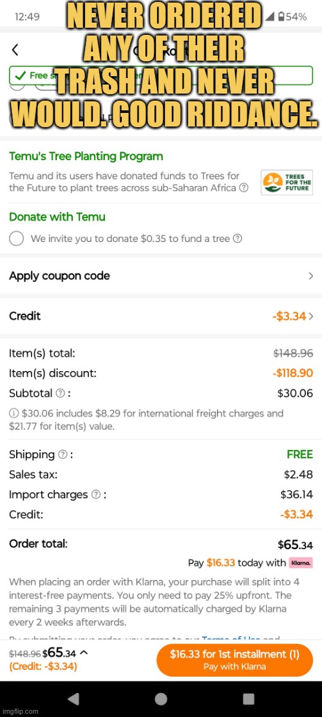The height and width of the screenshot is (717, 322).
Task: Tap the Android back navigation triangle
Action: click(73, 699)
